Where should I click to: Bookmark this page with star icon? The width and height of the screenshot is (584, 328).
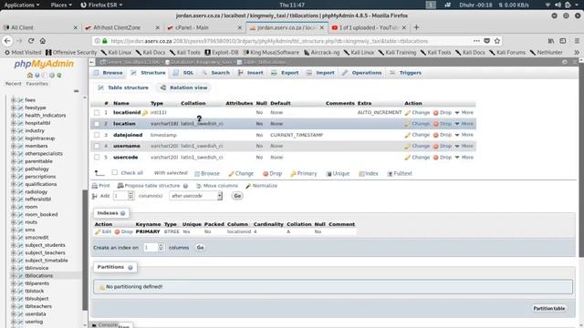(x=496, y=41)
